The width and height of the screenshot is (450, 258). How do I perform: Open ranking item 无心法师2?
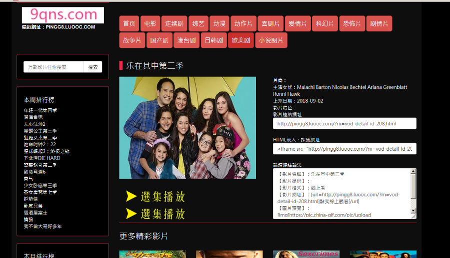(34, 124)
